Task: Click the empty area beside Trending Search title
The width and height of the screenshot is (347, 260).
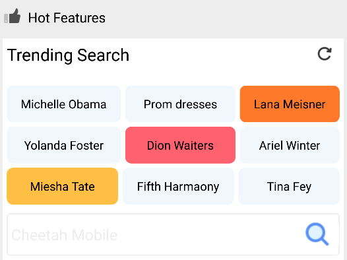Action: (x=221, y=55)
